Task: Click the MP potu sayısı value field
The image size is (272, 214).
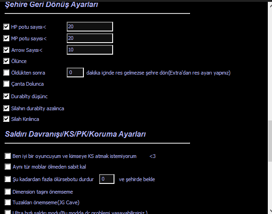Action: click(x=90, y=38)
